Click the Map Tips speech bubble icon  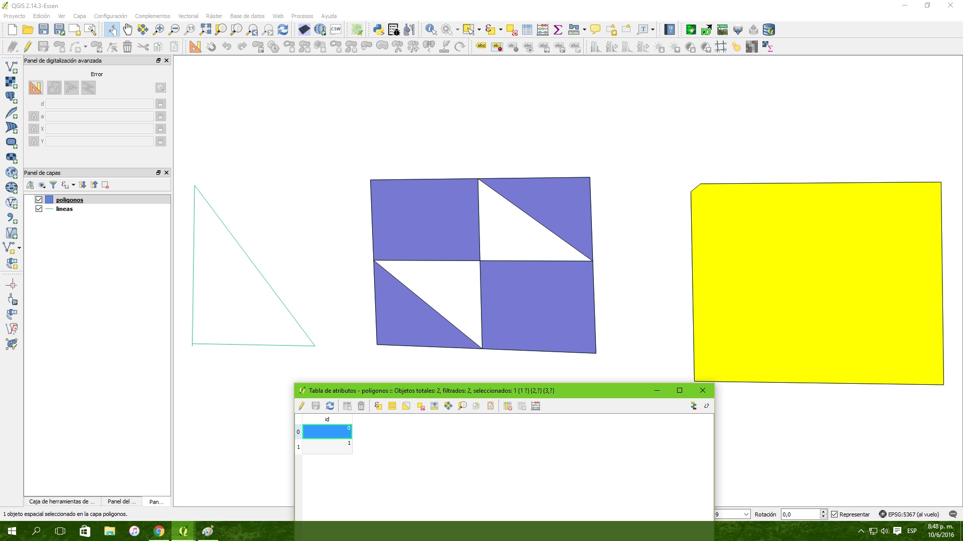pos(595,30)
